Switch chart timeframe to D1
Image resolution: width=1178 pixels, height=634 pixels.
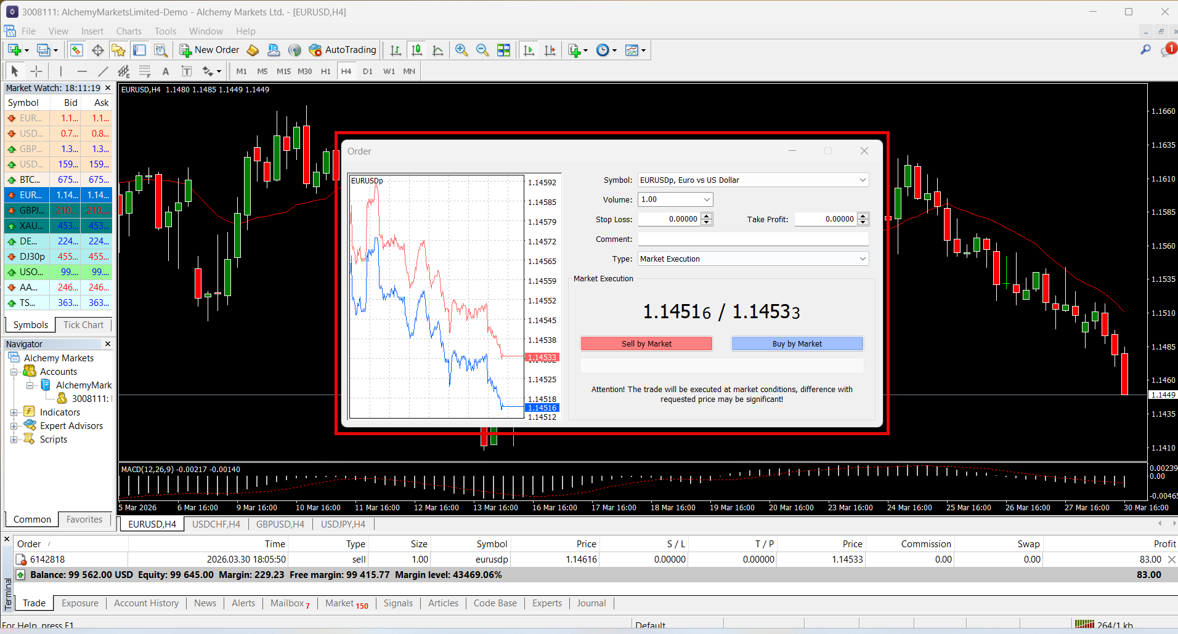[x=368, y=71]
